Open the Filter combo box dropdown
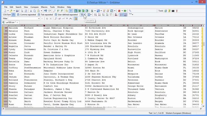This screenshot has height=116, width=207. coord(39,19)
